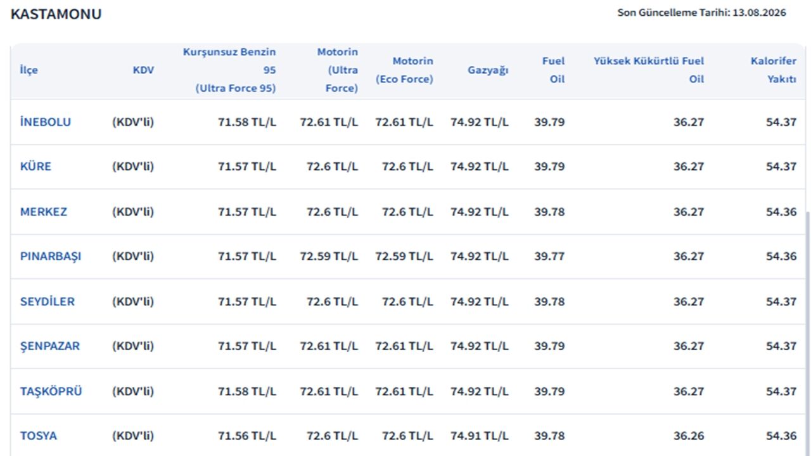Click the KDV column header
This screenshot has height=456, width=811.
click(x=143, y=70)
